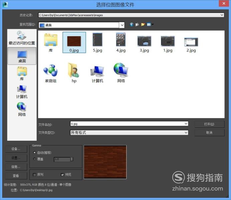
Task: Select the 自动(推荐) gamma radio button
Action: tap(34, 152)
